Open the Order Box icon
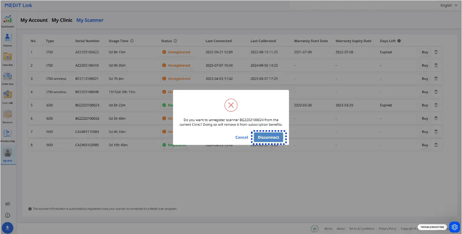Viewport: 462px width, 234px height. click(8, 77)
